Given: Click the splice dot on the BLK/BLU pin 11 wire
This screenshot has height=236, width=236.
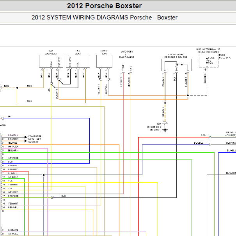Looking at the screenshot, I should (x=44, y=175).
